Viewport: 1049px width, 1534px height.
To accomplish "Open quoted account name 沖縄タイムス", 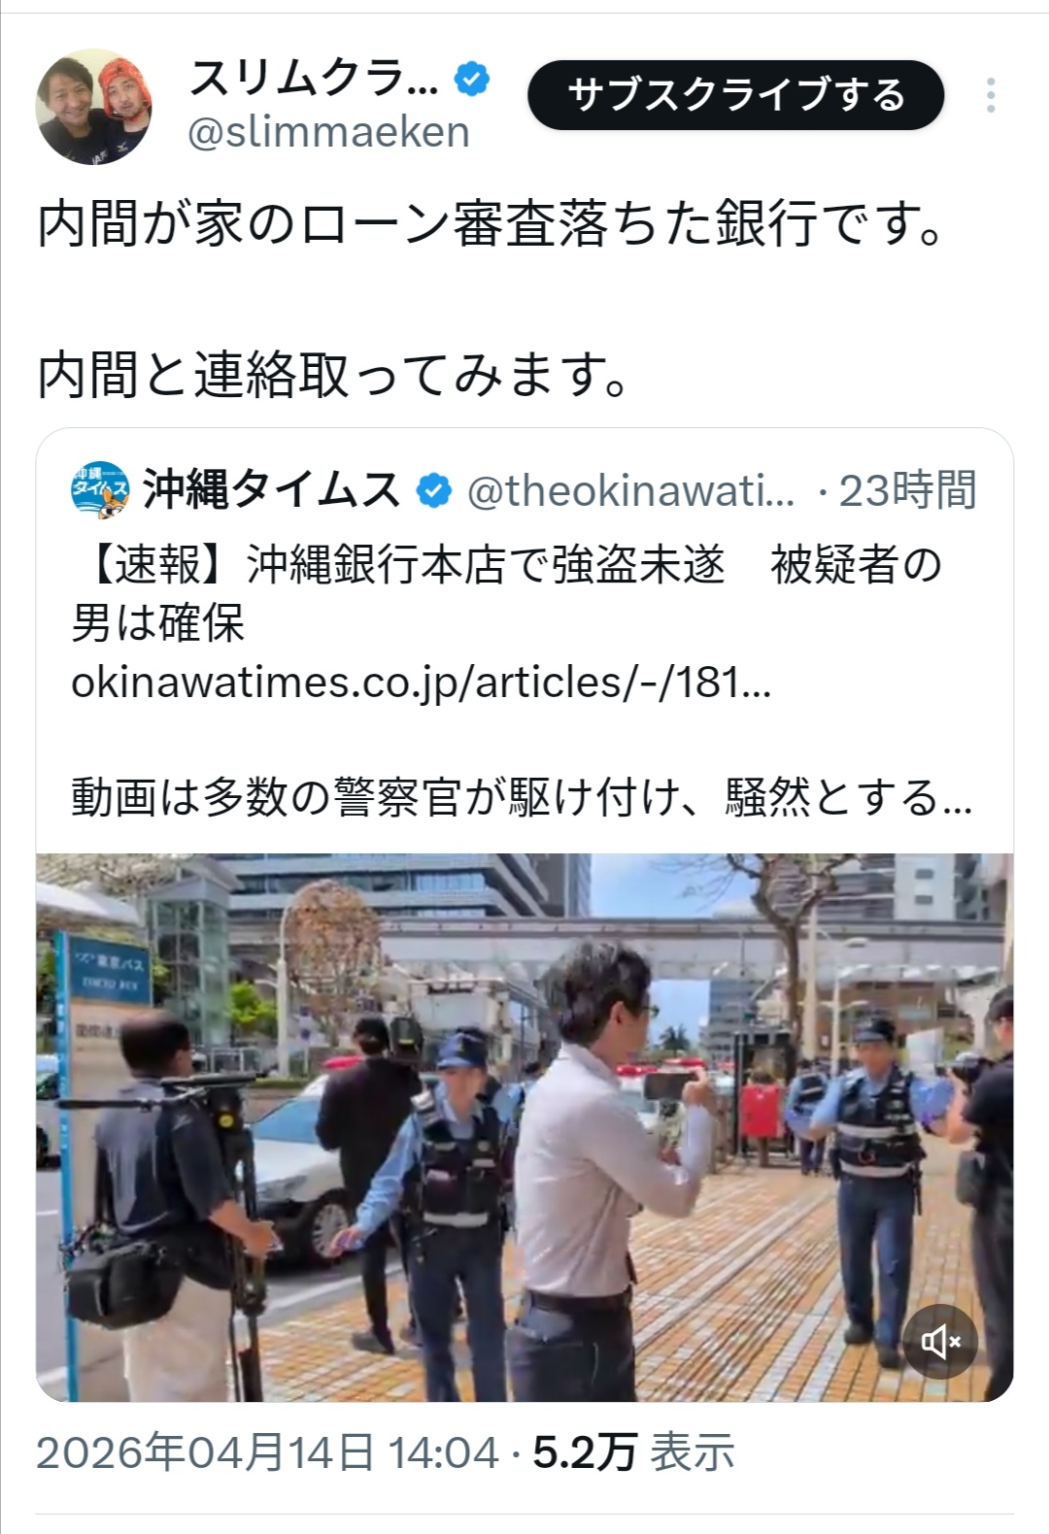I will 271,489.
